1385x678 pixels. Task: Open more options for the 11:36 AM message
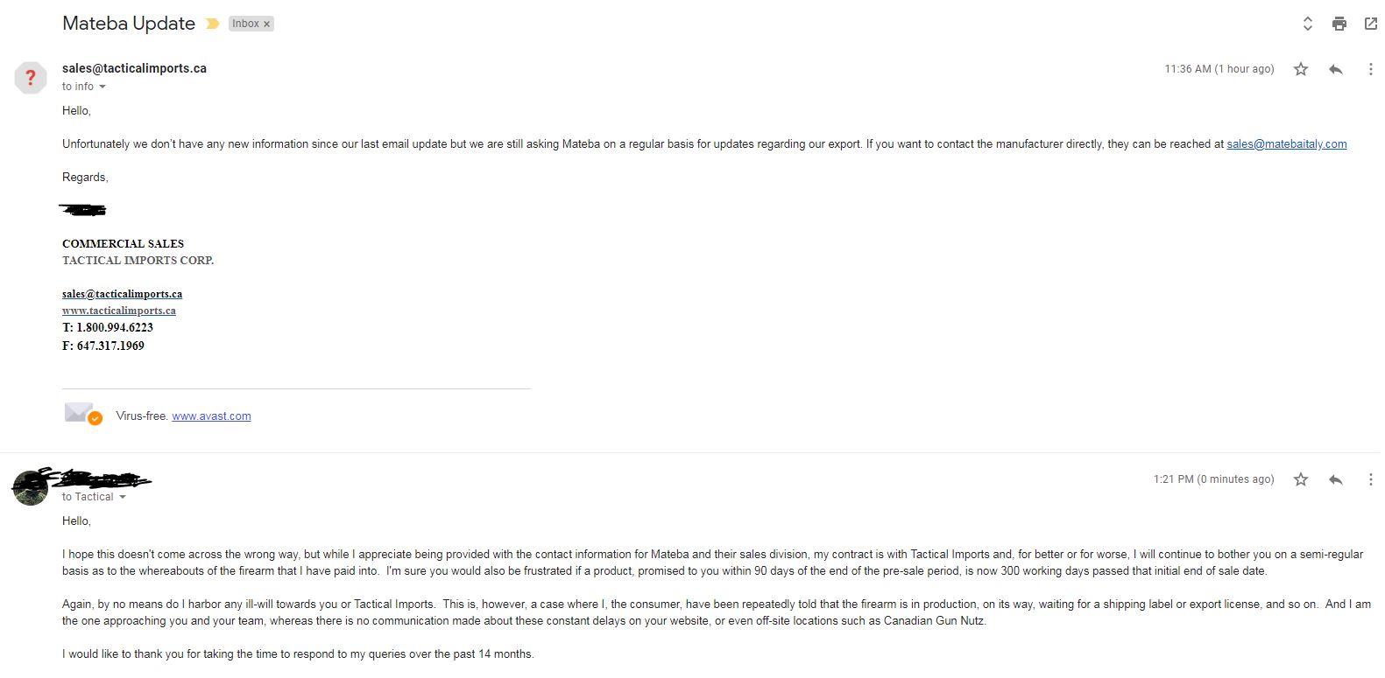coord(1371,69)
